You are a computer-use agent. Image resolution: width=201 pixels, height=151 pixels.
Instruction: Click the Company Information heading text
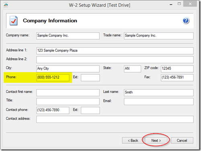pos(50,20)
